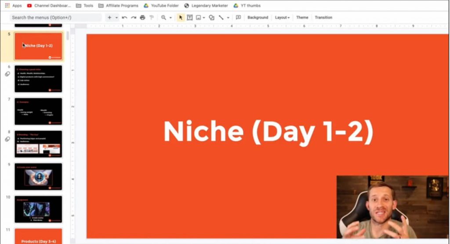Click the Paint format icon
The height and width of the screenshot is (244, 450).
pos(152,18)
